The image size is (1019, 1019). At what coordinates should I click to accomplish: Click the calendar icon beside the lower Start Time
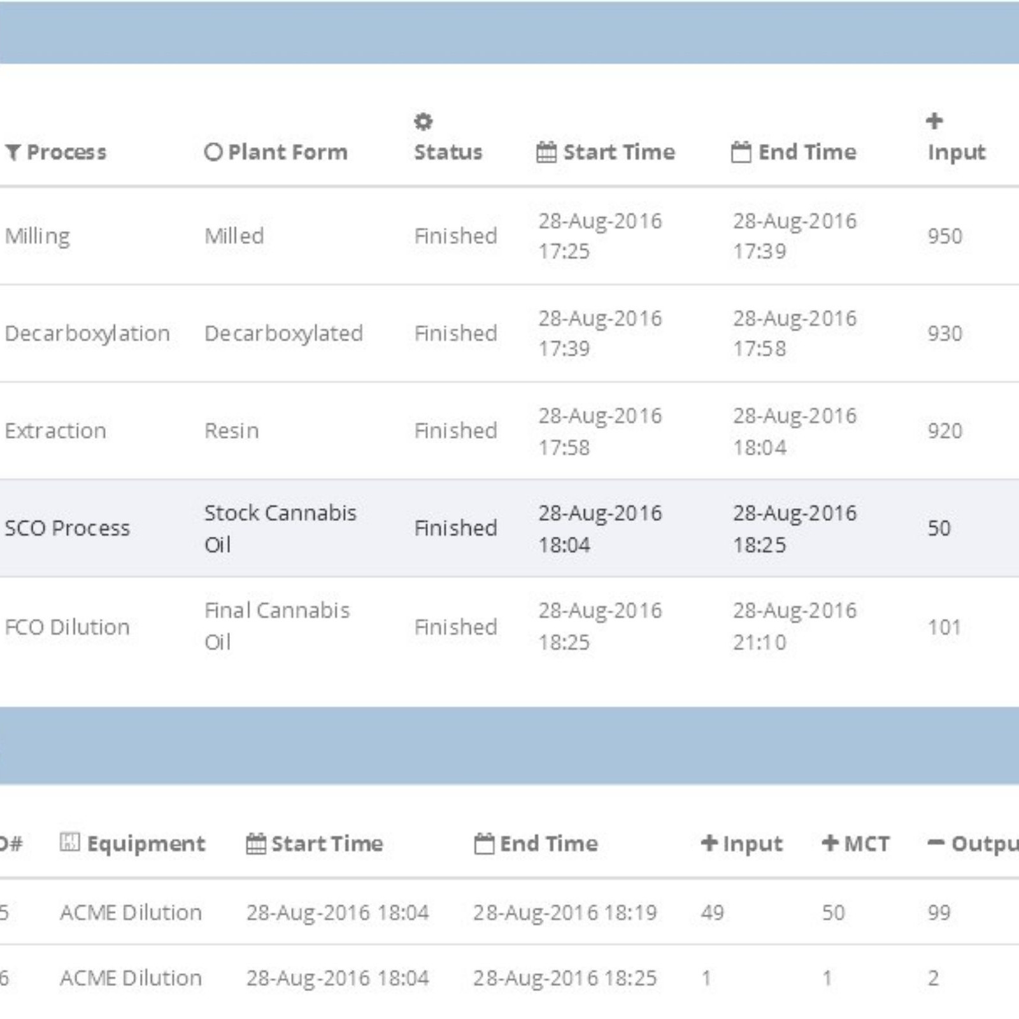click(256, 844)
